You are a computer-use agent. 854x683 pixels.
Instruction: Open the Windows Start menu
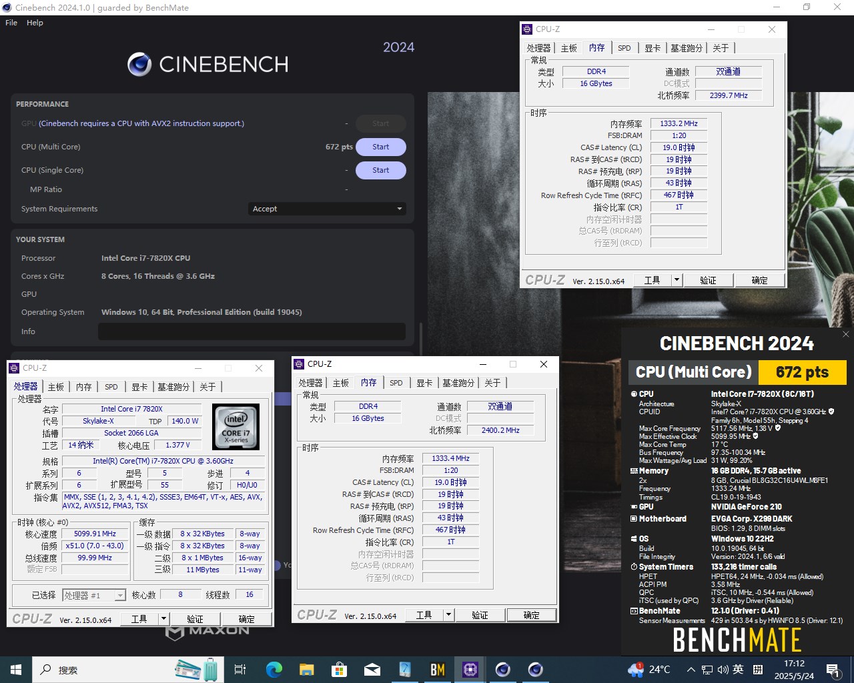(x=16, y=670)
